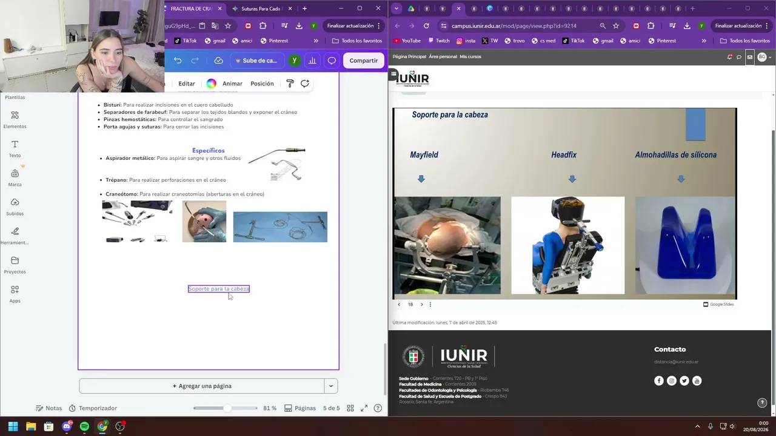Open the Proyectos folder in Canva sidebar
Viewport: 776px width, 436px height.
[x=15, y=265]
